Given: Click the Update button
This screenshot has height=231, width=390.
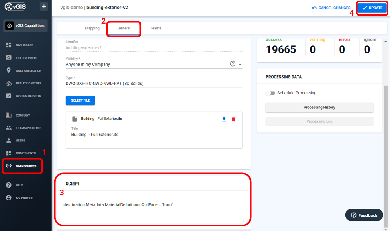Looking at the screenshot, I should pos(372,8).
